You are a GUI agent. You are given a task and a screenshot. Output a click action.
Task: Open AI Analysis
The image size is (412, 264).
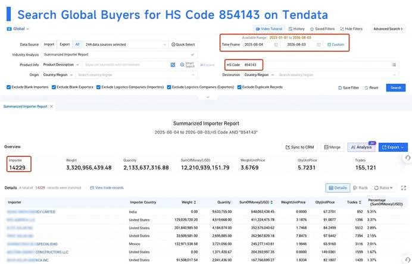point(361,147)
